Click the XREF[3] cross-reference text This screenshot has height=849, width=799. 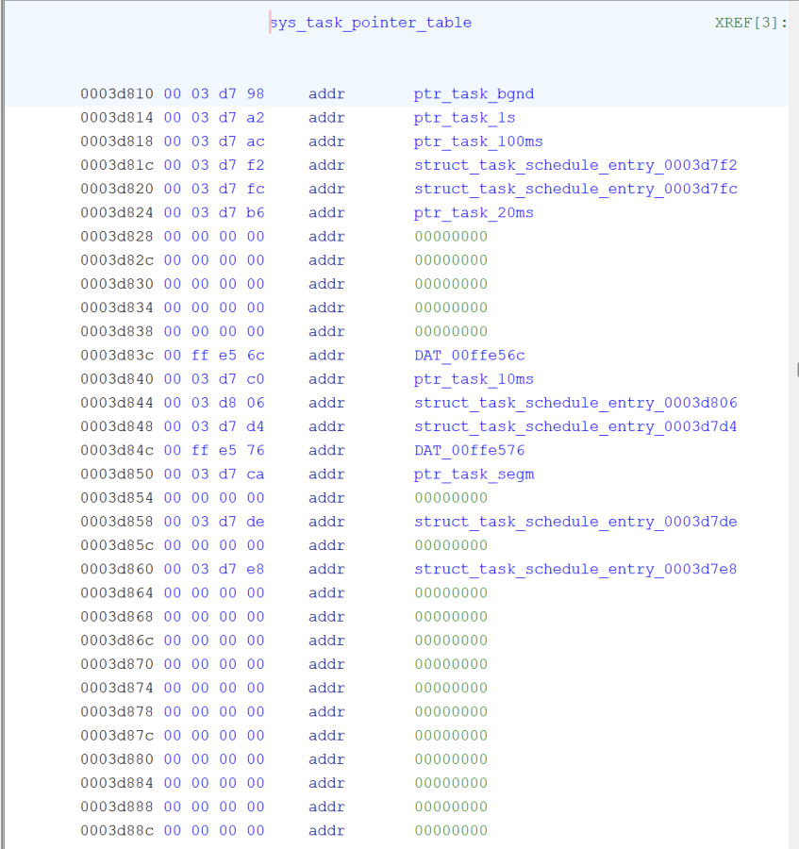tap(750, 23)
